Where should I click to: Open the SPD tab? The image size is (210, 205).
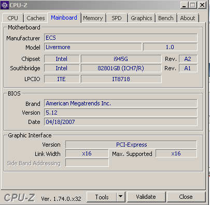(x=117, y=18)
